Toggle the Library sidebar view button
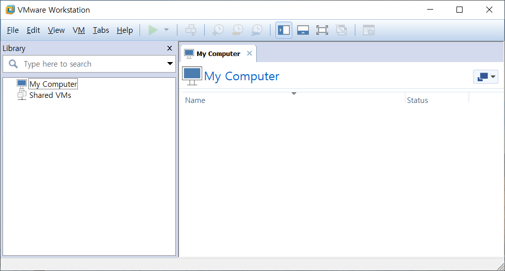 [x=284, y=30]
